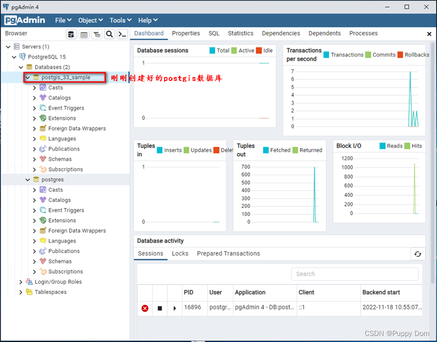
Task: Click the Publications icon under postgis_33_sample
Action: (x=43, y=149)
